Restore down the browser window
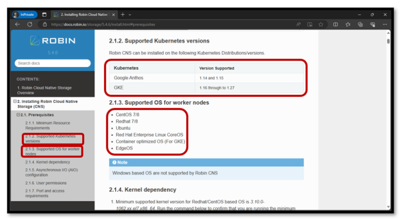This screenshot has width=402, height=219. point(372,15)
